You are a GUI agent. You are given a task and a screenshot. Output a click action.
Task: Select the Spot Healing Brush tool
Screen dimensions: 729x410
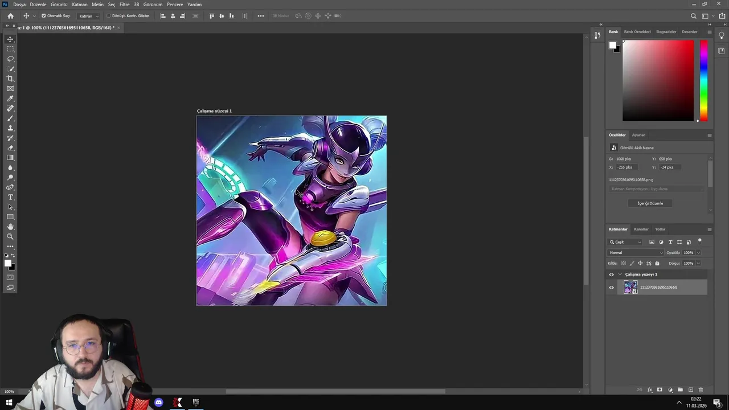[x=10, y=108]
